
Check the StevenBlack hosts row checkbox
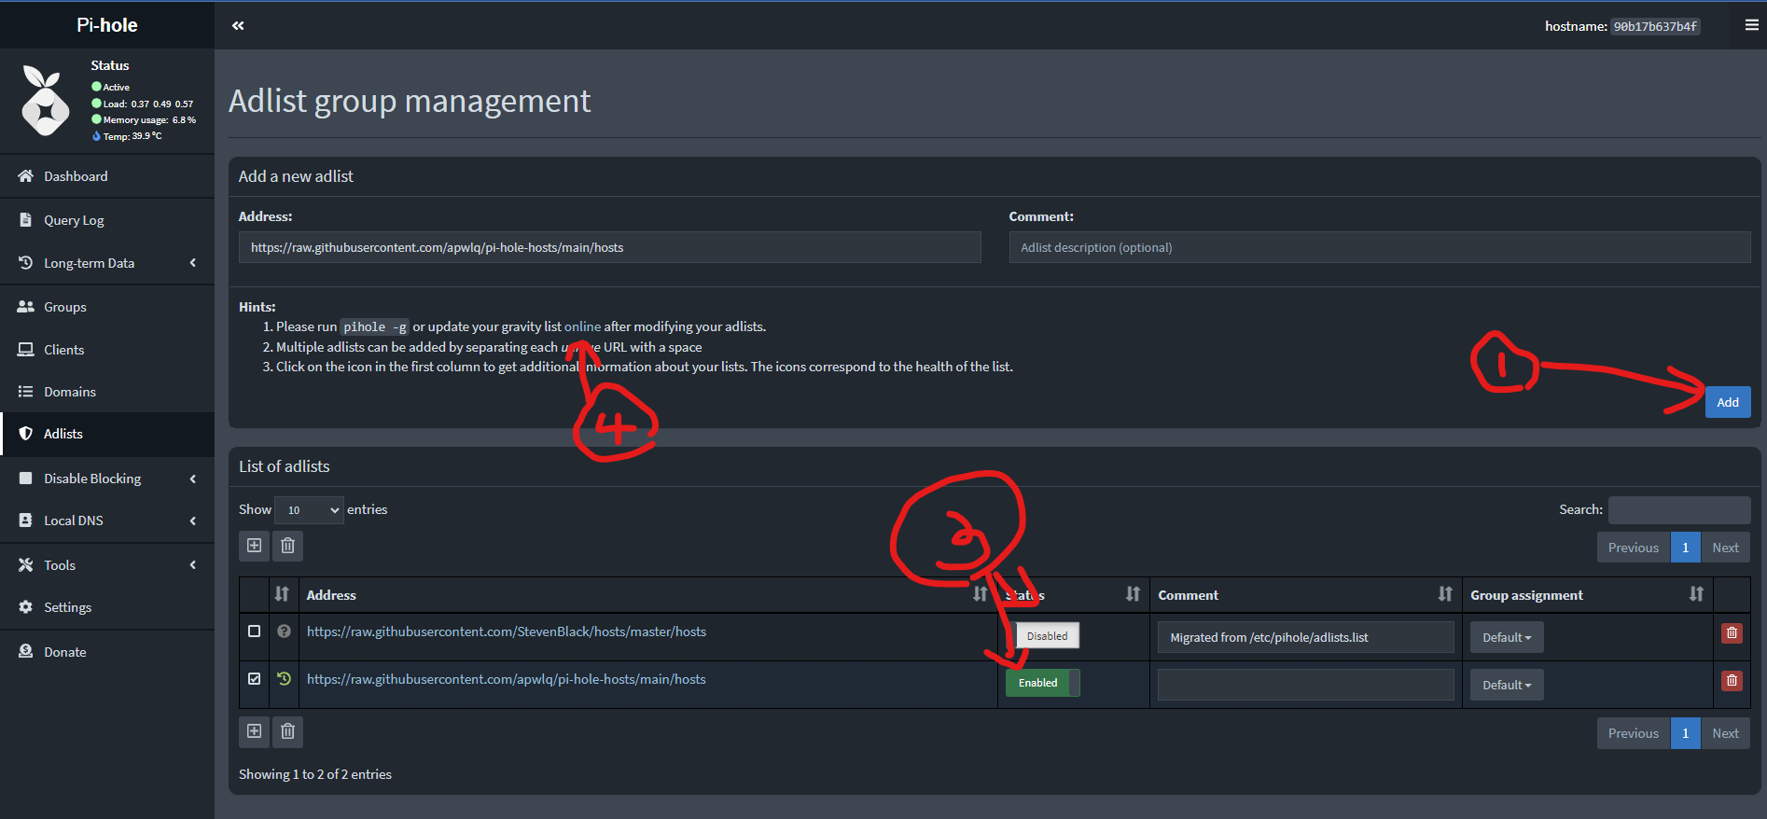pos(254,632)
